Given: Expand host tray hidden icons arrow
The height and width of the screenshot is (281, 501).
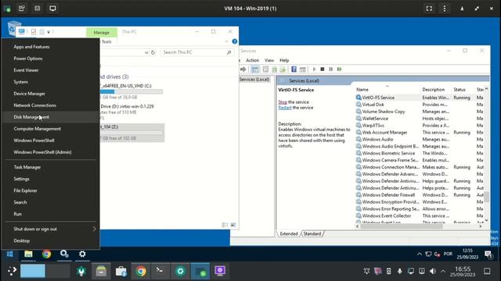Looking at the screenshot, I should pos(443,272).
